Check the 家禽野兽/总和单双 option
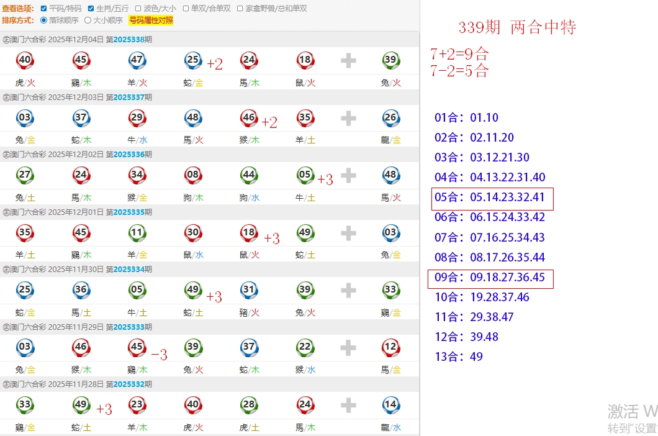The image size is (658, 436). click(240, 9)
